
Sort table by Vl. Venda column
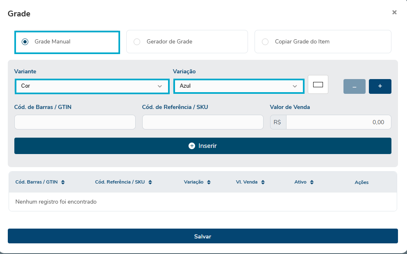[250, 182]
